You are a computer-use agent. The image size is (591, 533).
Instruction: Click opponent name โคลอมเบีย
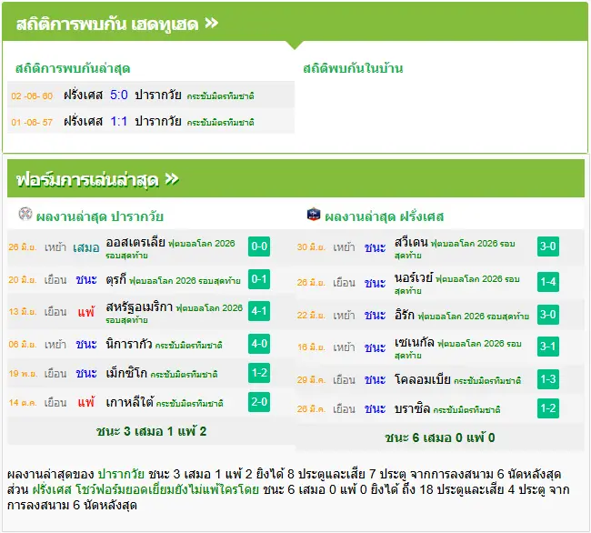point(423,378)
